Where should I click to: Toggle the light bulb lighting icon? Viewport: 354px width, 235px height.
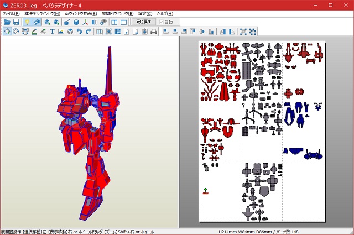tap(27, 22)
